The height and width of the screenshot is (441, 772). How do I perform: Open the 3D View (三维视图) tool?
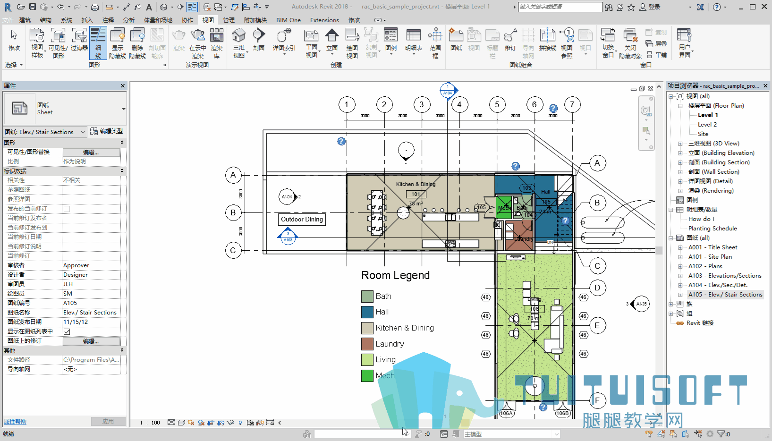point(239,42)
